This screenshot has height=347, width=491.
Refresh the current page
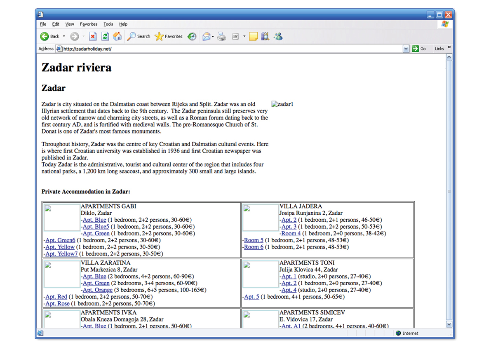[105, 36]
